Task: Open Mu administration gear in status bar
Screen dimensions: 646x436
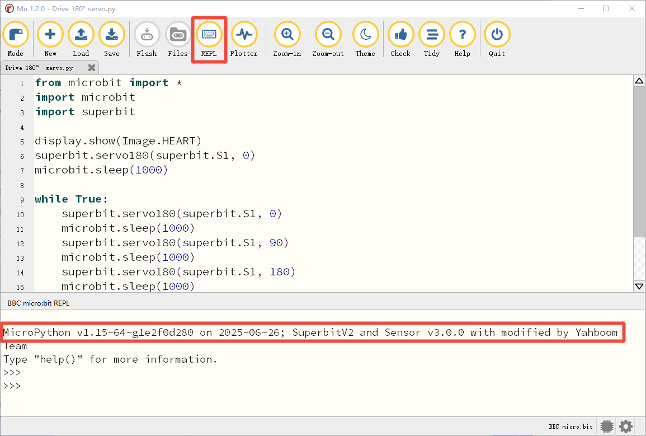Action: coord(626,426)
